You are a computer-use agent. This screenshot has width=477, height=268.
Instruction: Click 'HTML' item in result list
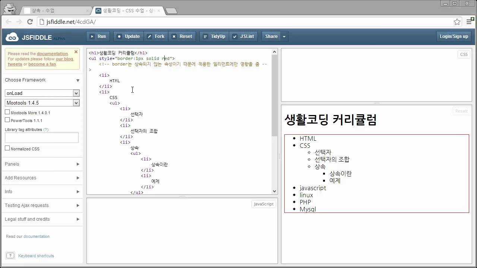308,138
